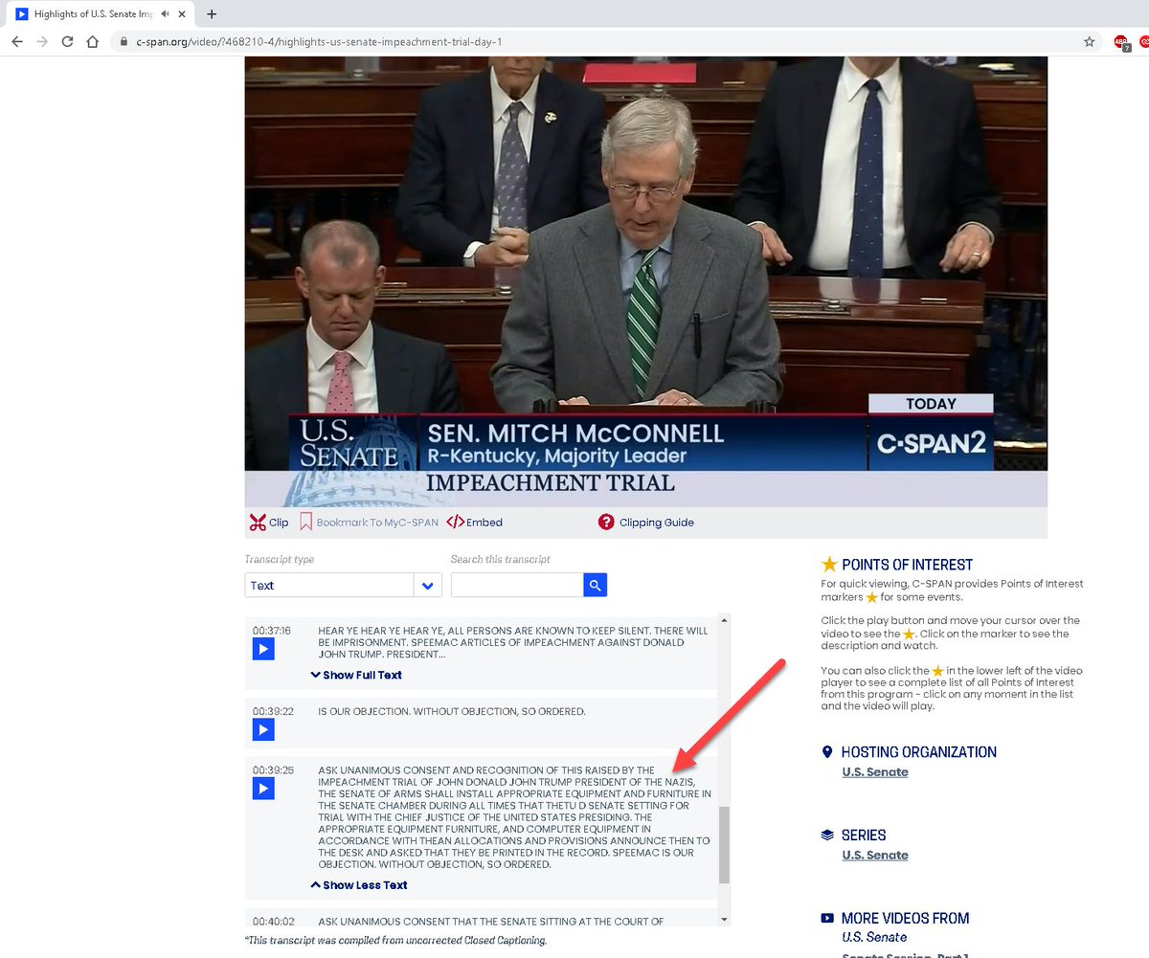Viewport: 1149px width, 958px height.
Task: Click the 00:40:02 transcript text
Action: pyautogui.click(x=491, y=922)
